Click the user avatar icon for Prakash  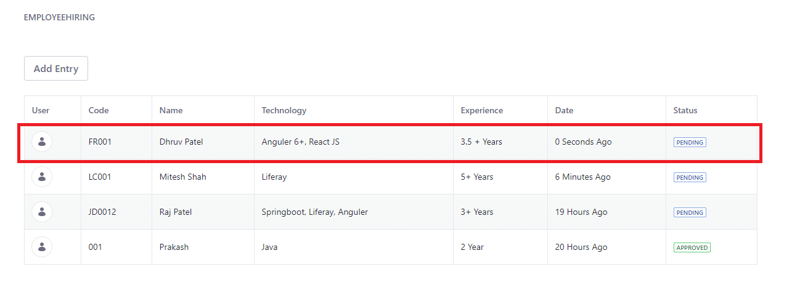42,247
